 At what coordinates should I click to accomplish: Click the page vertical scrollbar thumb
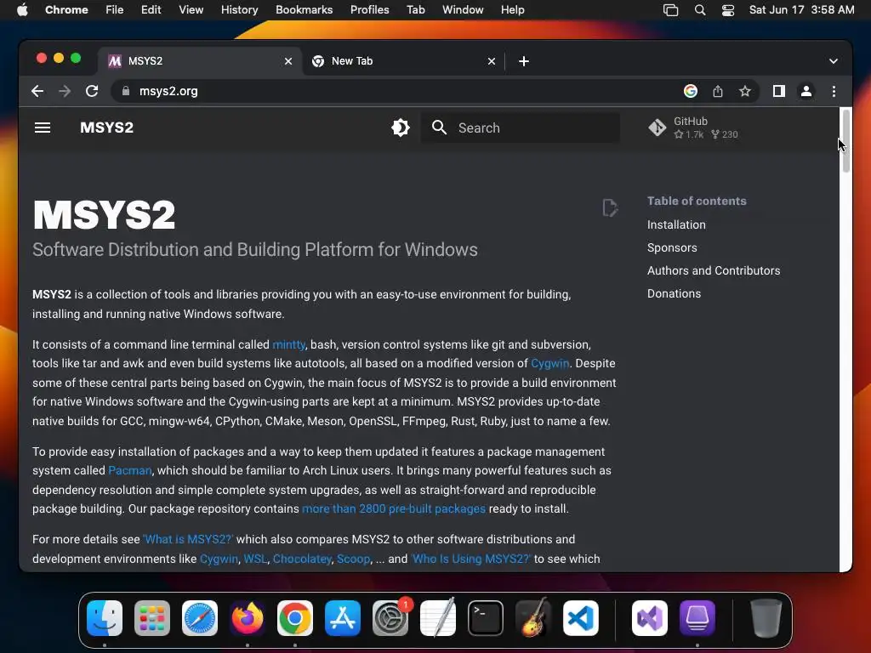point(846,141)
